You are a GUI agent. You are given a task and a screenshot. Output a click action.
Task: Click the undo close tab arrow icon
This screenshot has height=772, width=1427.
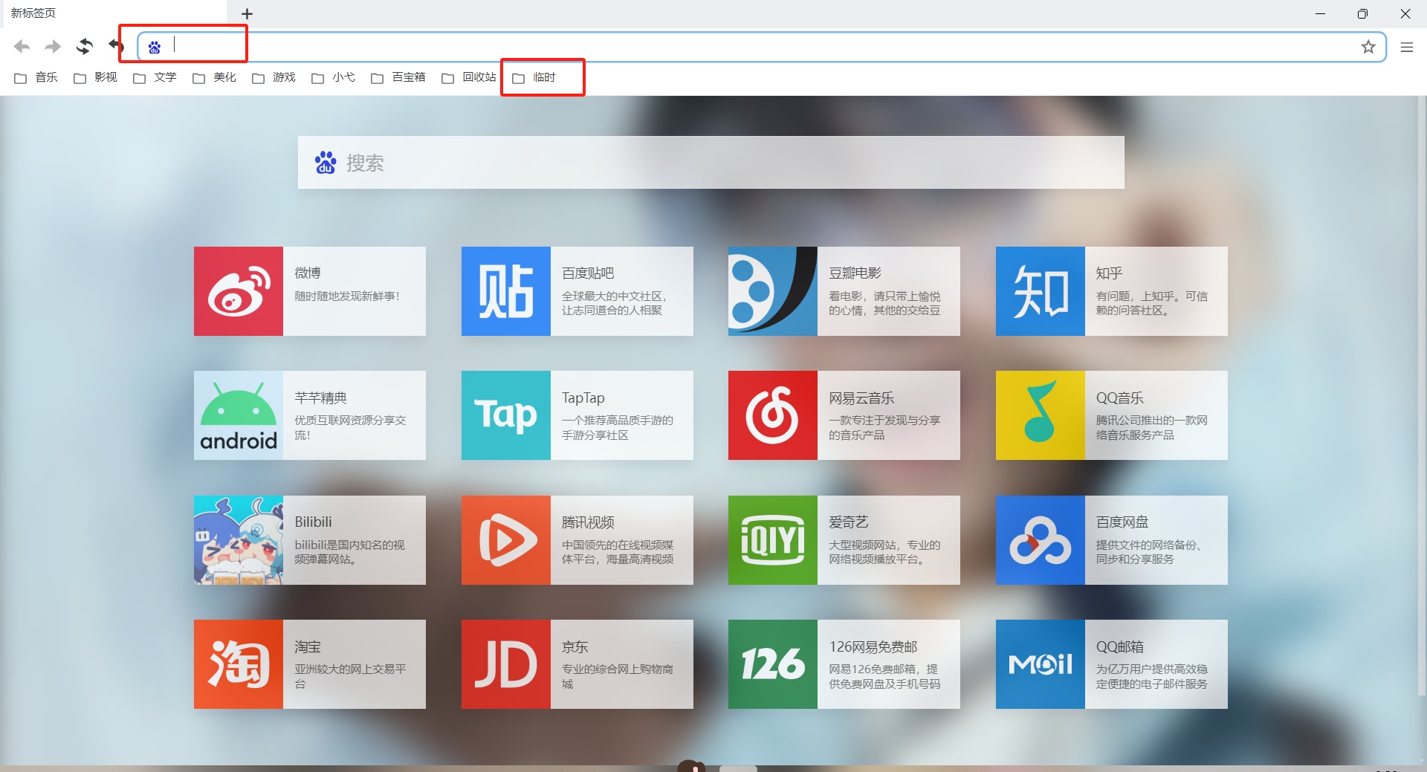[115, 46]
